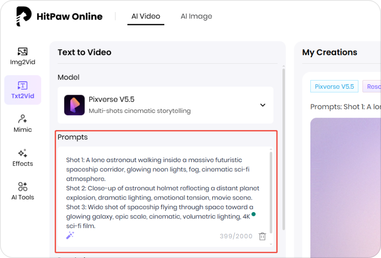This screenshot has height=258, width=381.
Task: Select the Txt2Vid sidebar tool
Action: 22,89
